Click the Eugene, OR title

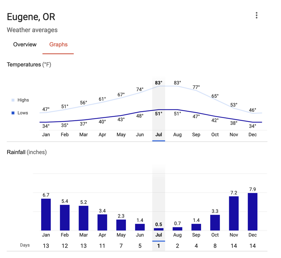coord(31,17)
